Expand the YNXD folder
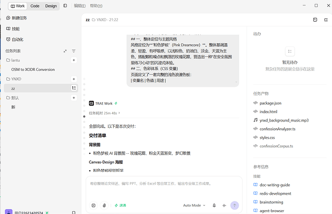This screenshot has height=214, width=332. 14,79
